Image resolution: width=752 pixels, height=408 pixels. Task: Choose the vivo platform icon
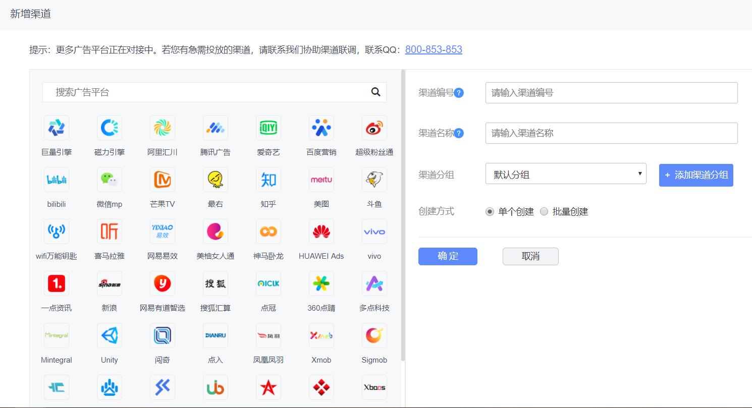[x=374, y=231]
